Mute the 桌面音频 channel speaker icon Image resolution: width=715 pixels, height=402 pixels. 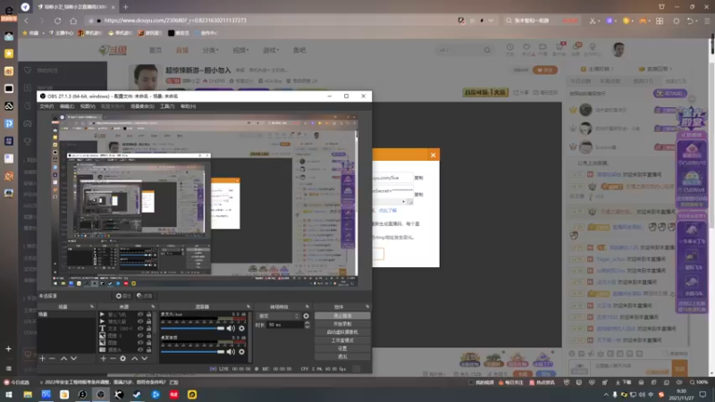(x=231, y=351)
